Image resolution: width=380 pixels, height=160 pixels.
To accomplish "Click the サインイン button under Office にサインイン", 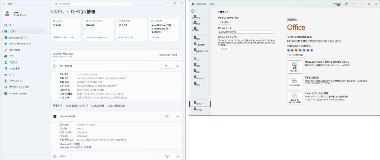I will point(224,49).
